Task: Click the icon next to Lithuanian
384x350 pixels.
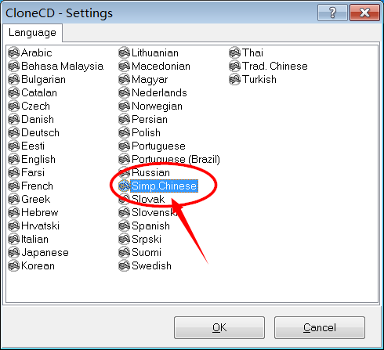Action: (x=125, y=52)
